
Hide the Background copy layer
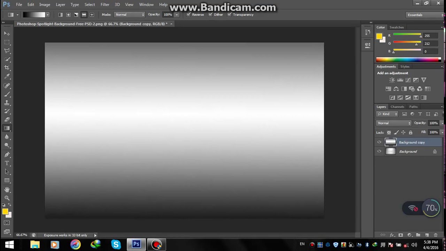click(x=379, y=142)
